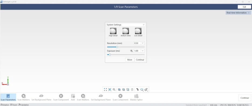The width and height of the screenshot is (252, 106).
Task: Choose the High detail preset
Action: click(x=113, y=32)
